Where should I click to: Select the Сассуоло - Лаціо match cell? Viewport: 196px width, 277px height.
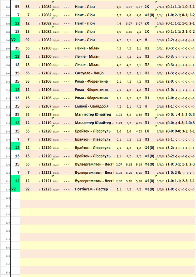[x=89, y=73]
